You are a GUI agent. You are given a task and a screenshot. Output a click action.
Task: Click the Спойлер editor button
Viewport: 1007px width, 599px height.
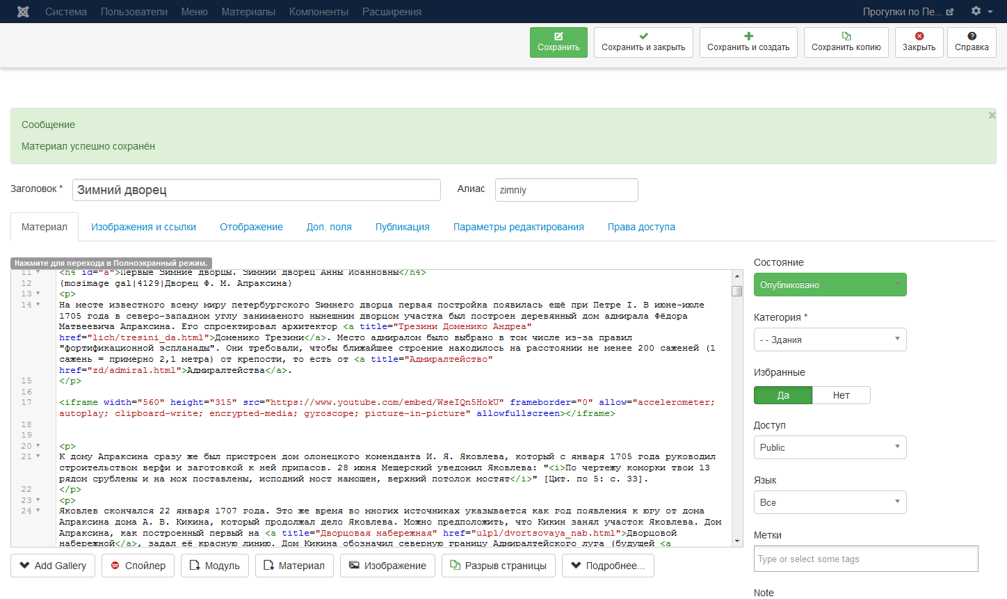point(138,566)
